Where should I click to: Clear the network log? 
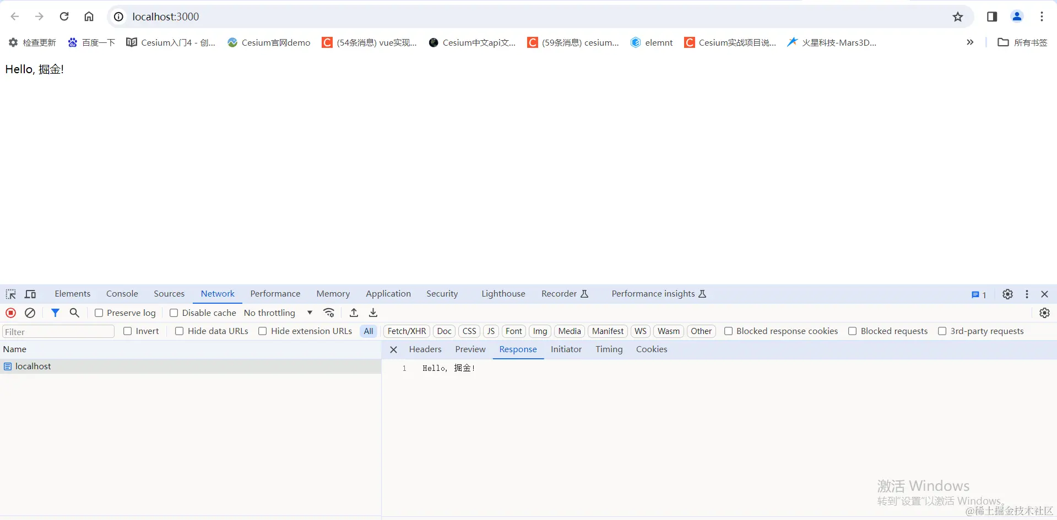click(x=30, y=313)
